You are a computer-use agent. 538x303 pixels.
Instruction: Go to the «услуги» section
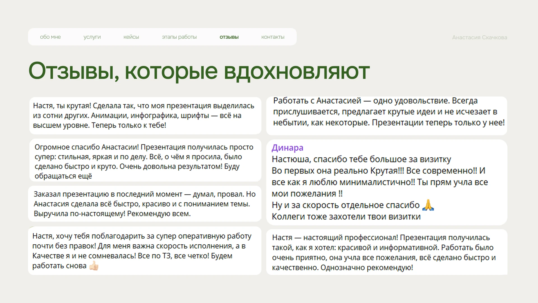92,37
